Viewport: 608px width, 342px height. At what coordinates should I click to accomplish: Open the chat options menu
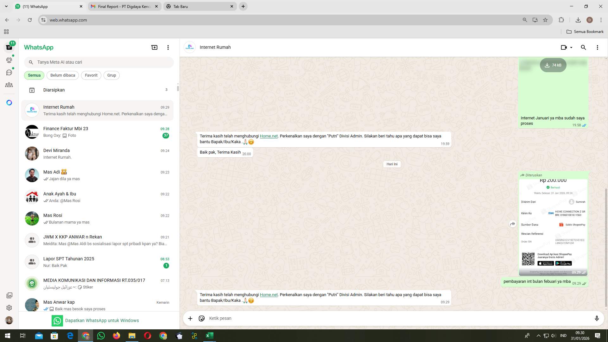pyautogui.click(x=597, y=47)
